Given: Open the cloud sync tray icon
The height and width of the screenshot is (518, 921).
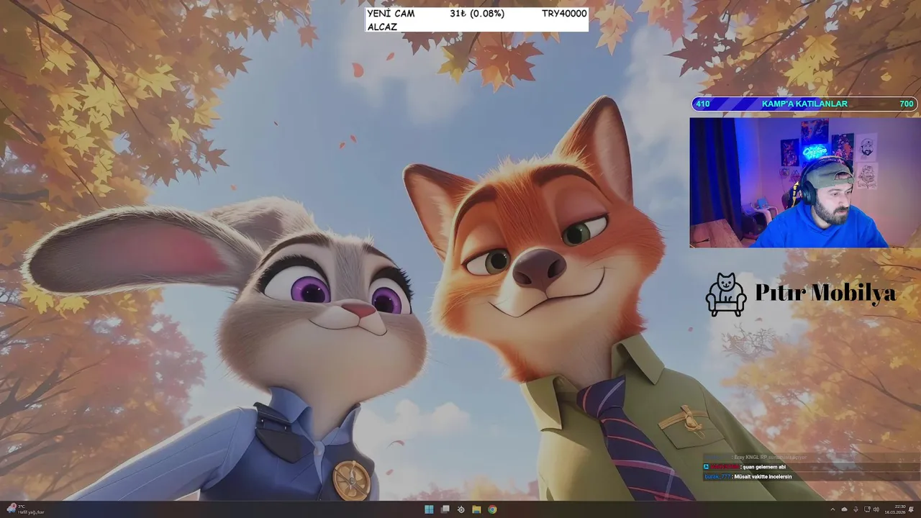Looking at the screenshot, I should (x=845, y=509).
